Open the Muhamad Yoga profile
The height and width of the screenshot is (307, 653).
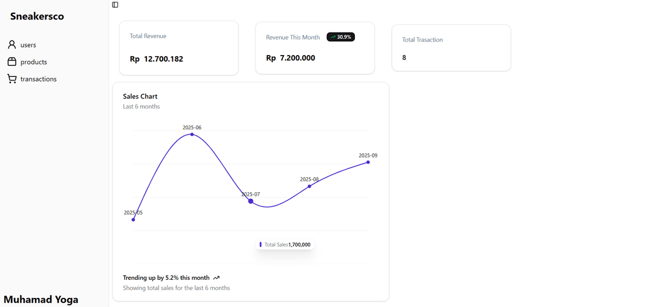tap(41, 299)
